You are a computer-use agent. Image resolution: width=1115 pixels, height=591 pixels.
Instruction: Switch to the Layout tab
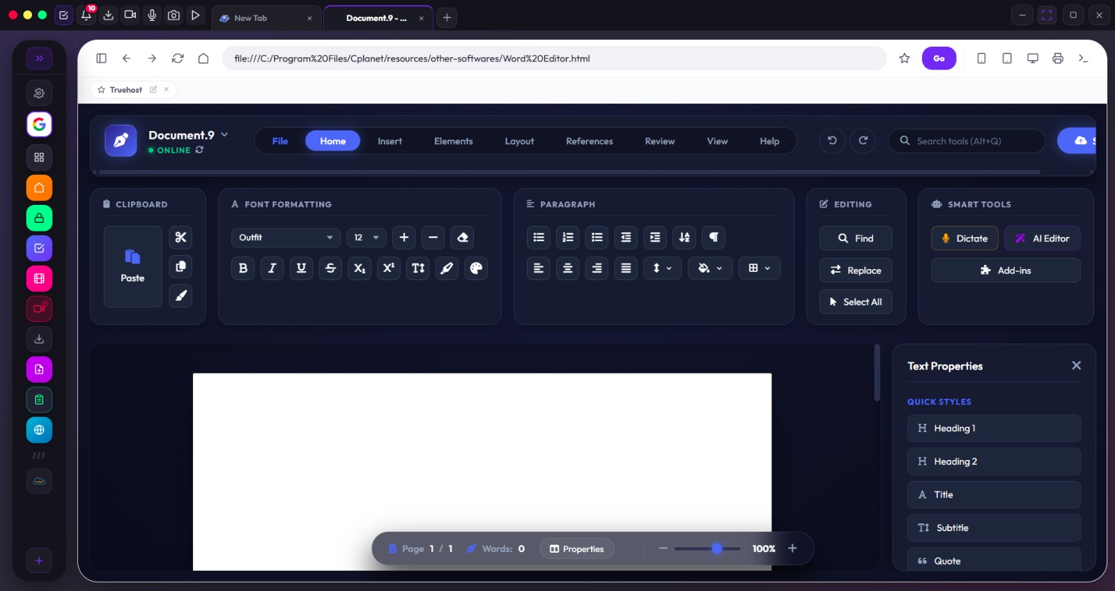point(519,141)
